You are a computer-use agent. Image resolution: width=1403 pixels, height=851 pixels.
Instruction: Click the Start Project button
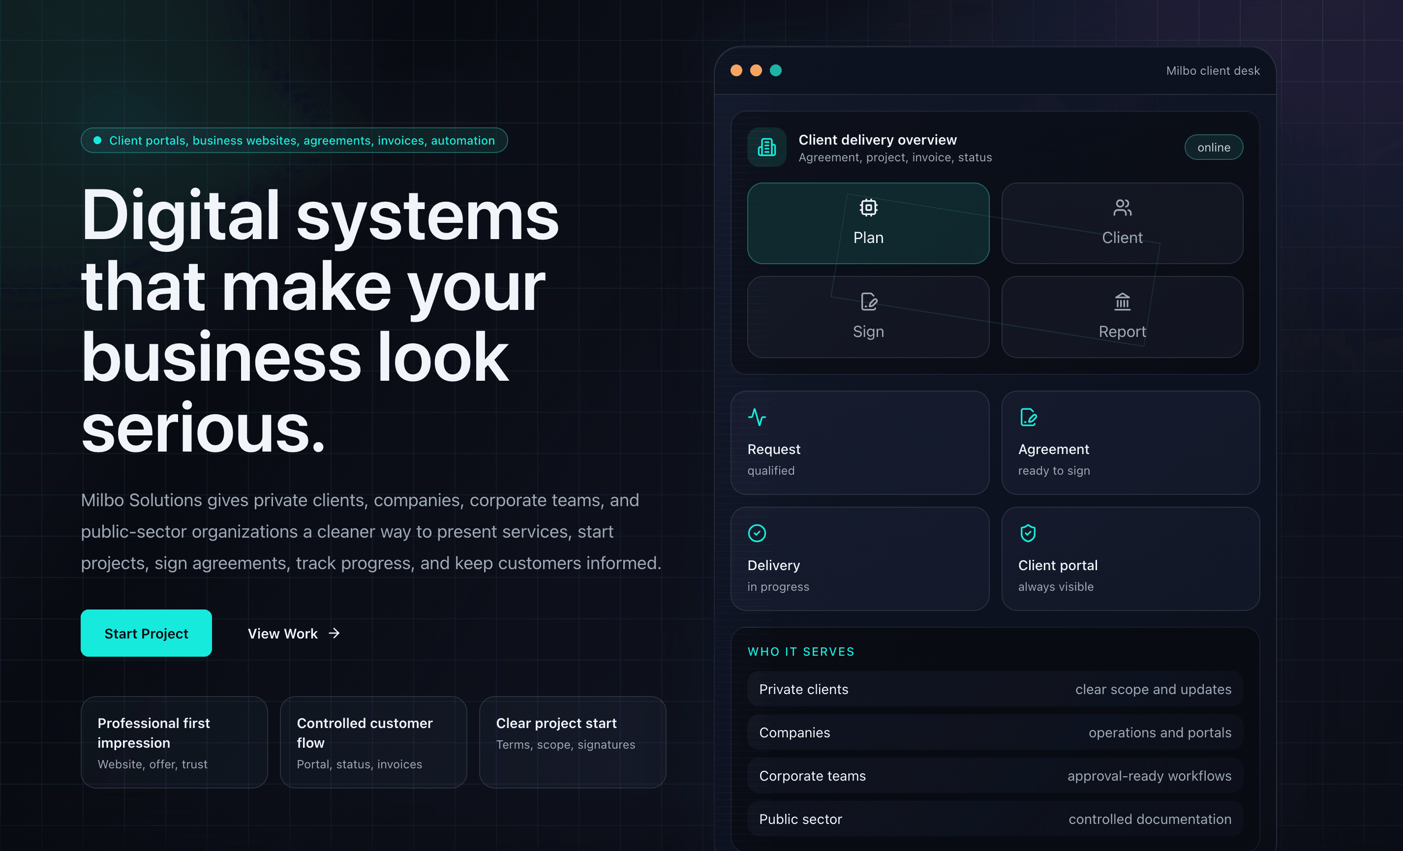pyautogui.click(x=146, y=633)
